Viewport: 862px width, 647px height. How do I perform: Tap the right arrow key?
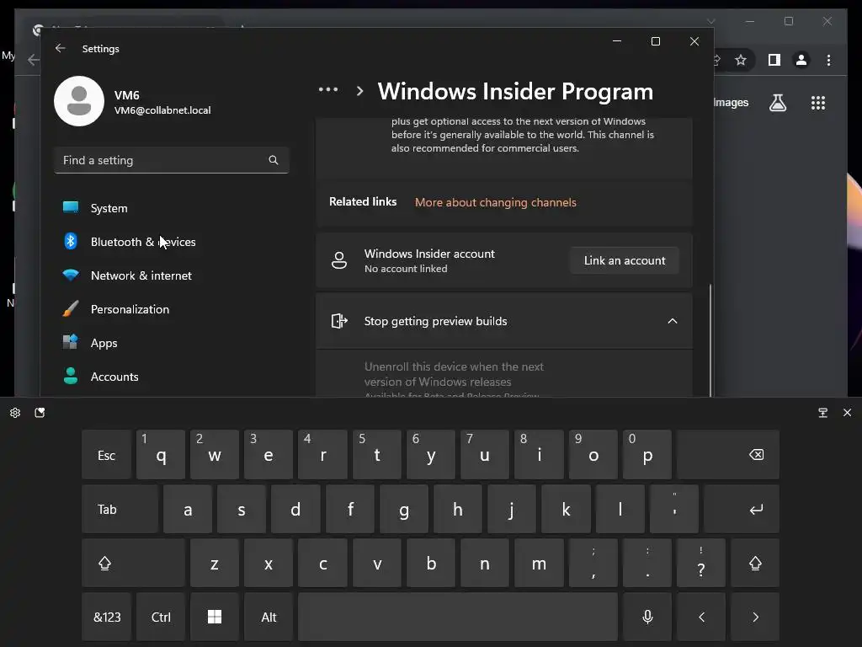coord(755,617)
